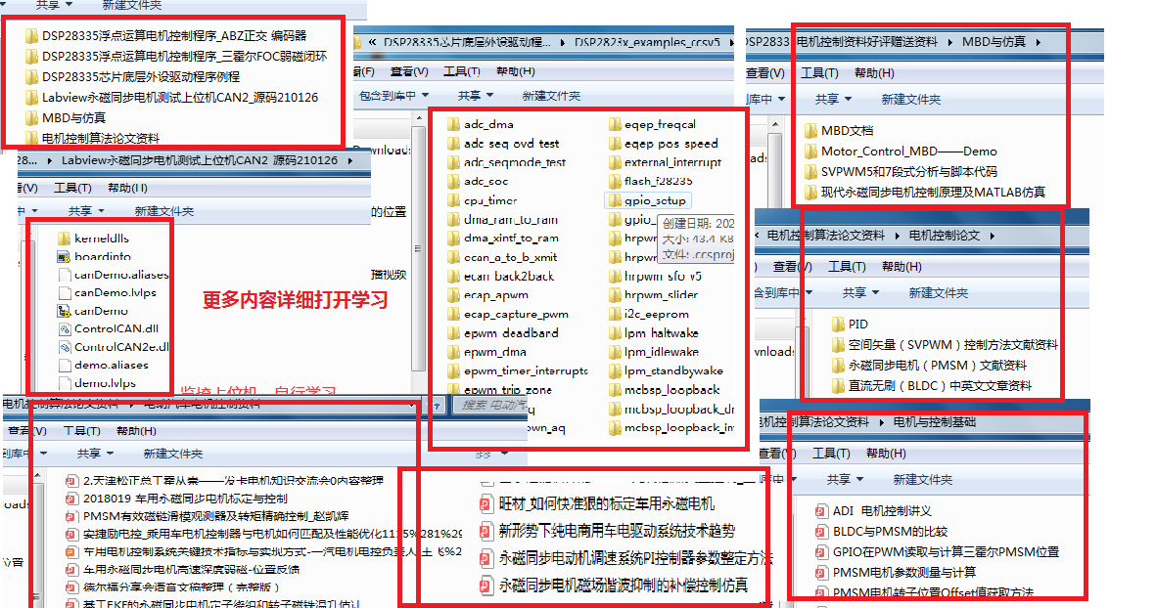Open 帮助(H) menu in MBD与仿真 window
The height and width of the screenshot is (608, 1156).
(x=874, y=73)
